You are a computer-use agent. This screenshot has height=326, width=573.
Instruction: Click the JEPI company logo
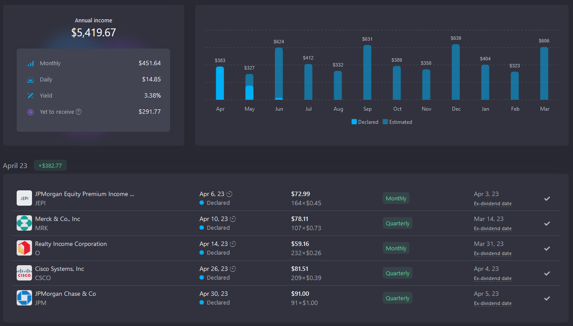pos(24,198)
